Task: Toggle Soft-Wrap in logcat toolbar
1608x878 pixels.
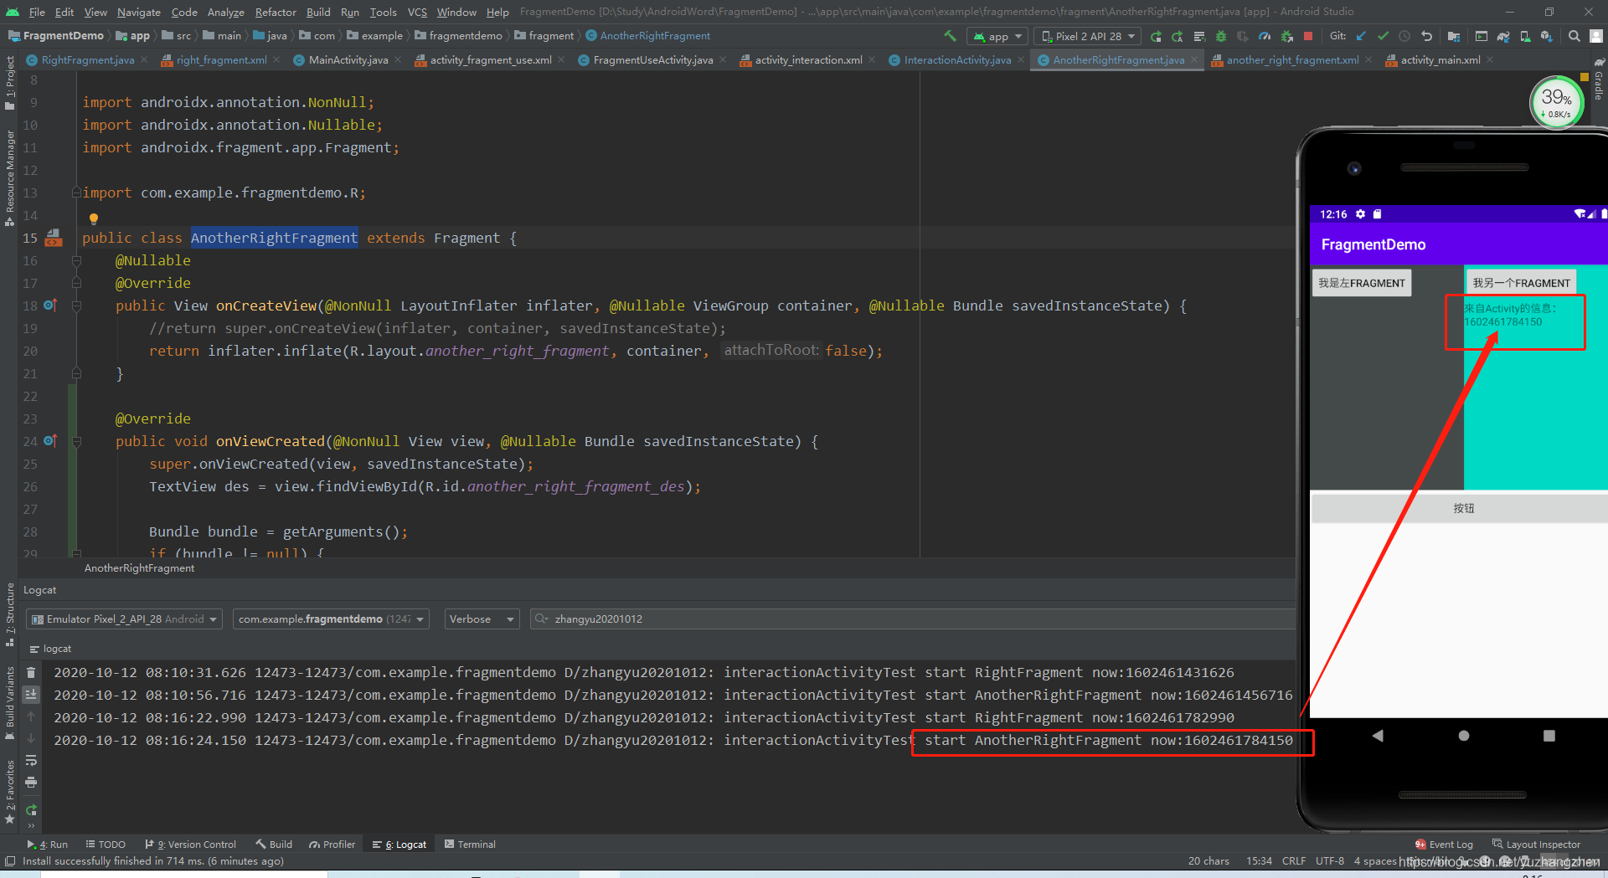Action: (x=31, y=760)
